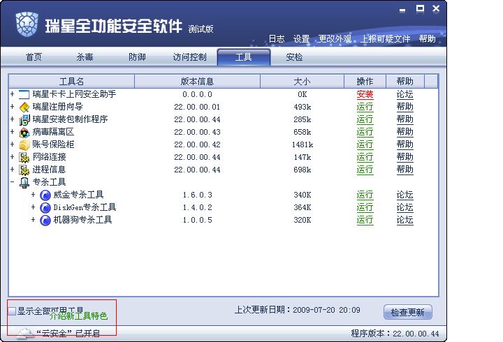This screenshot has height=342, width=503.
Task: Open 论坛 link for 机器狗专杀工具
Action: point(404,220)
